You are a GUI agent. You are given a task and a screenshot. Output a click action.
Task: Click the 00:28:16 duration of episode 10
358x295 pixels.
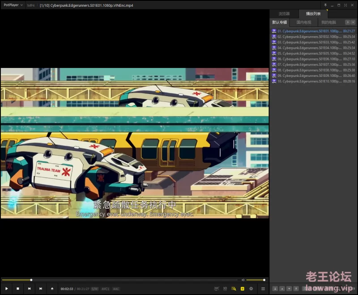tap(349, 81)
